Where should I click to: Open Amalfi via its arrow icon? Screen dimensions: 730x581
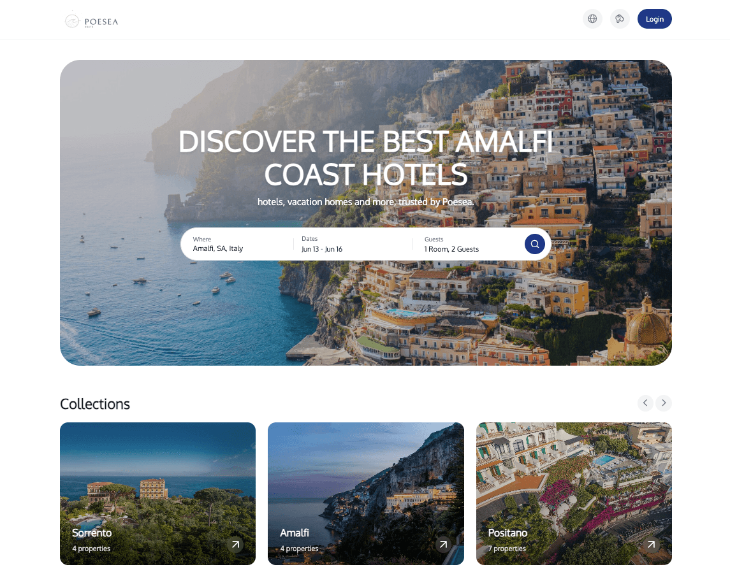(444, 544)
